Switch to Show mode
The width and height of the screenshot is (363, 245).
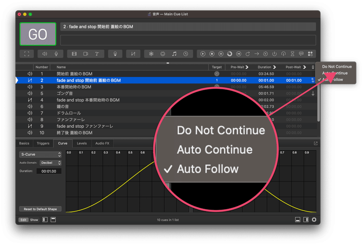[34, 220]
